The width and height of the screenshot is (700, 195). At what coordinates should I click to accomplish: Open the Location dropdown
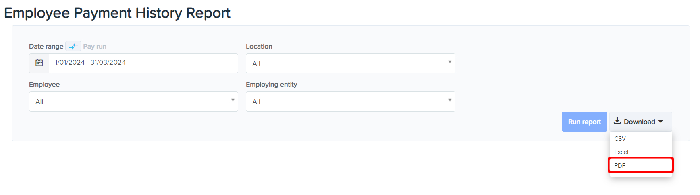[350, 63]
